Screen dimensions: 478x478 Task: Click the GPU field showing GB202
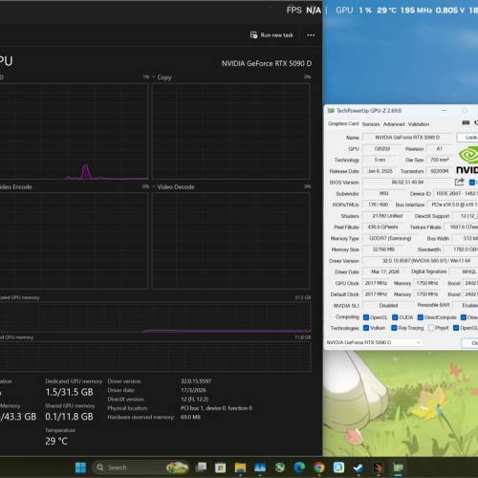(381, 148)
